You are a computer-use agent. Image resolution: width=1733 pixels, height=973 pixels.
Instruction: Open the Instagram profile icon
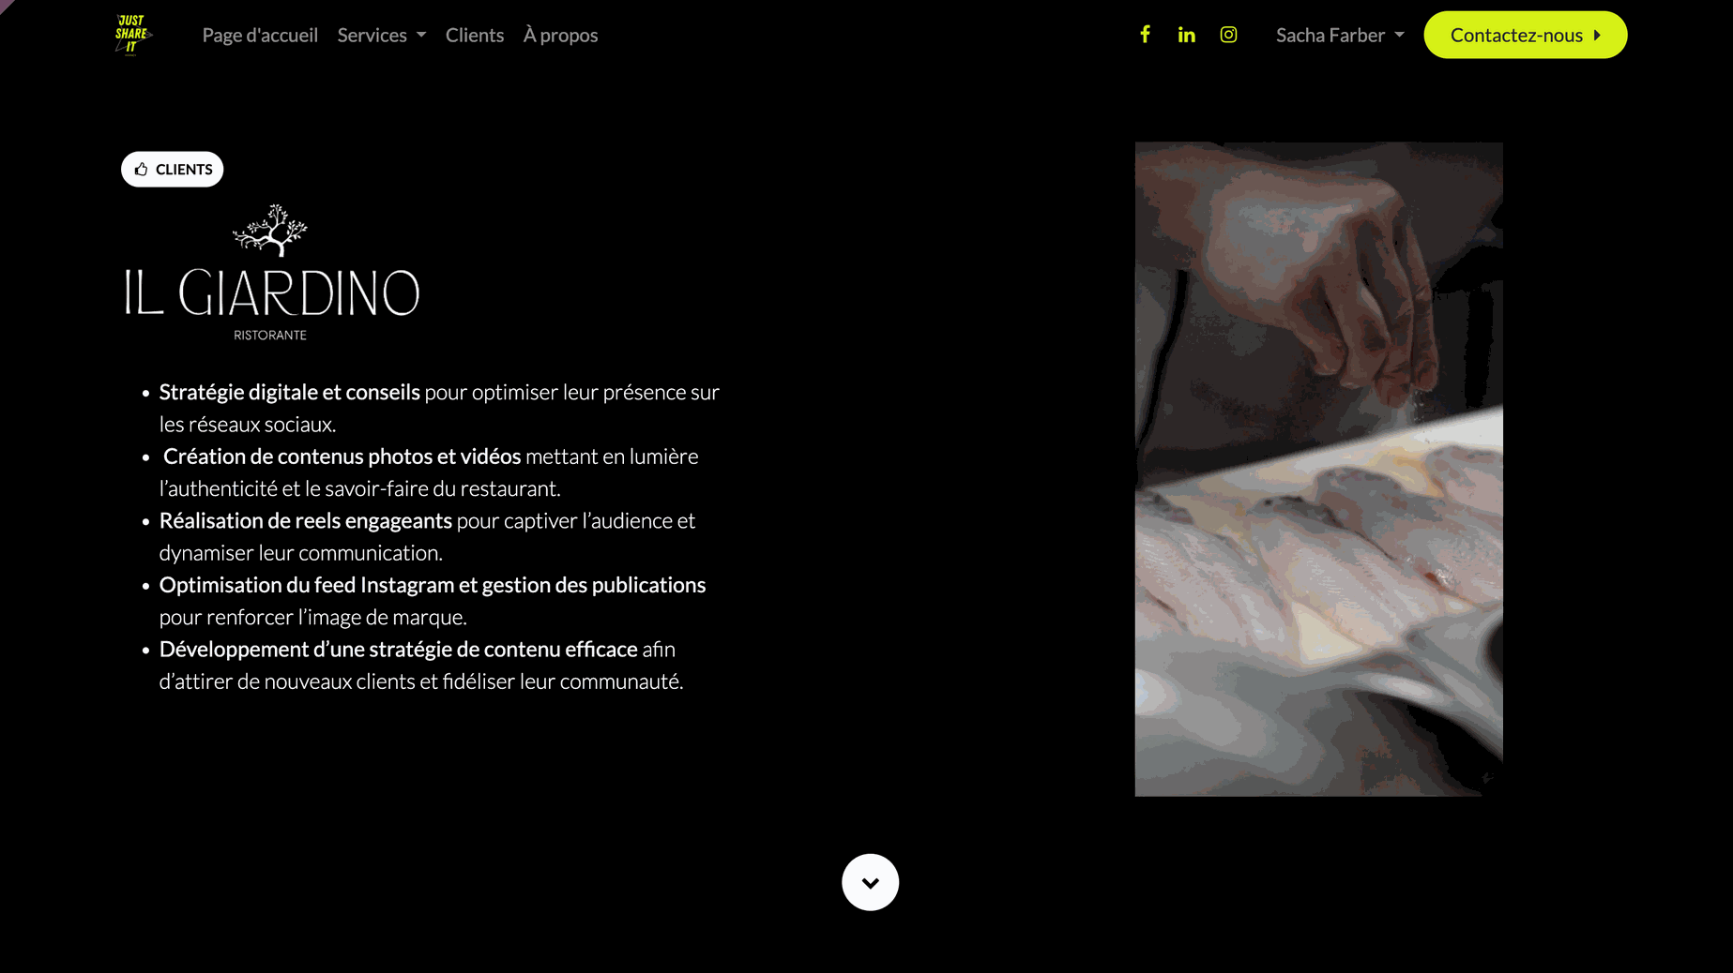point(1228,35)
